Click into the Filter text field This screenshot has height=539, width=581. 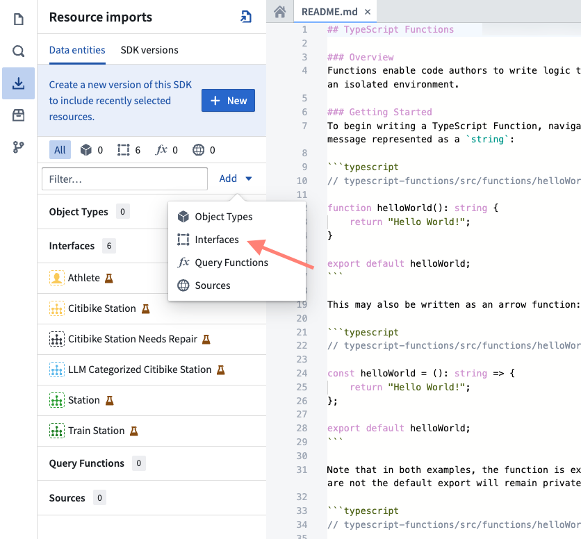[124, 179]
